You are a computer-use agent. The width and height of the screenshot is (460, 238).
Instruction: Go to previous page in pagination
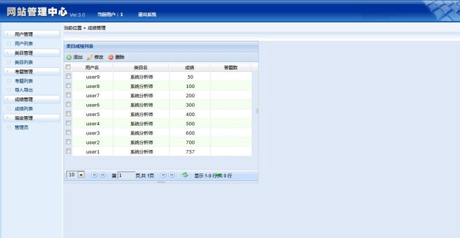pyautogui.click(x=102, y=175)
